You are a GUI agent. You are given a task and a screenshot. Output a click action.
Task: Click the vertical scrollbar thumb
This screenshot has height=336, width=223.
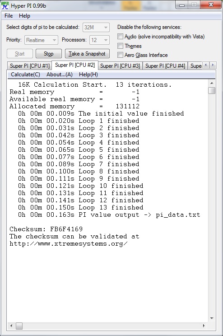(212, 90)
